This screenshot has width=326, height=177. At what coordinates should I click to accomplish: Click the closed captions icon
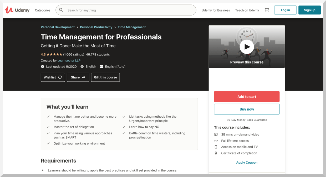tap(102, 67)
